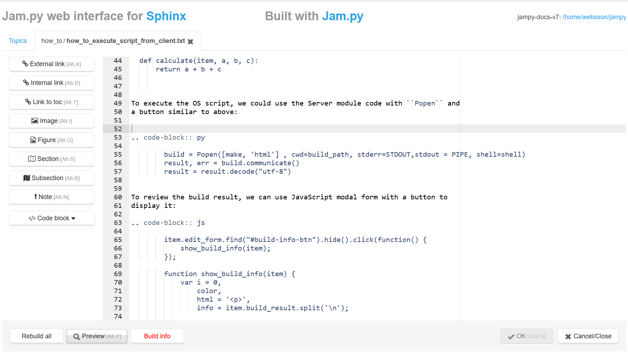Close the how_to_execute_script_from_client.txt tab

191,42
